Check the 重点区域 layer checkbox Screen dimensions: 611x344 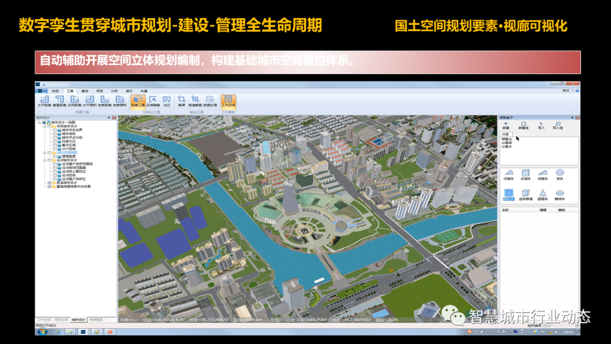pyautogui.click(x=55, y=145)
